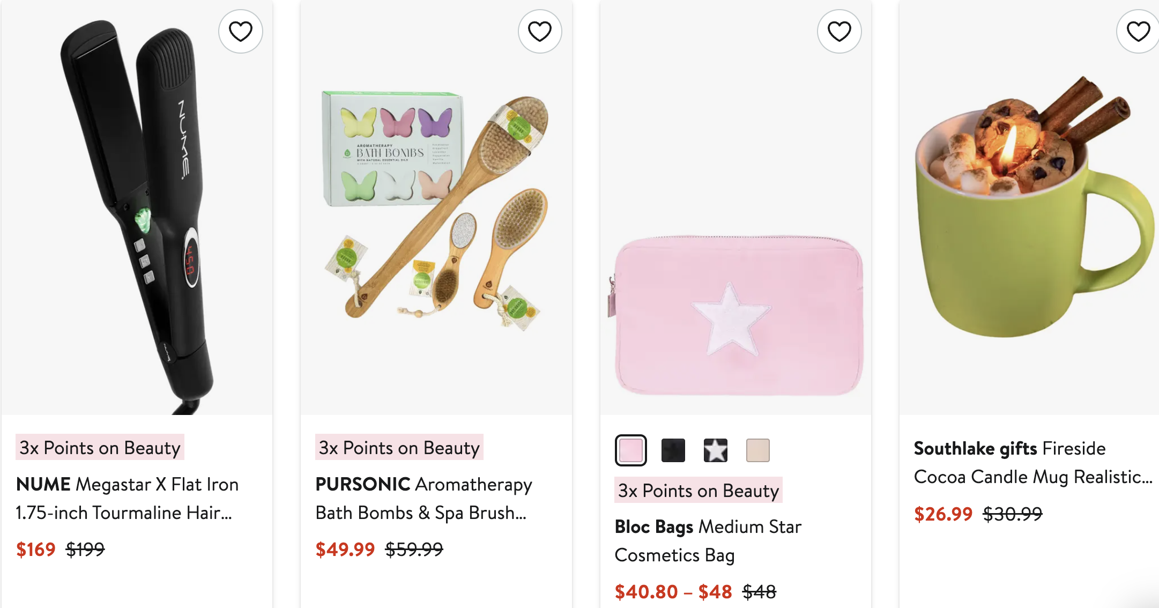The width and height of the screenshot is (1159, 608).
Task: View the cocoa candle mug photo
Action: click(x=1029, y=214)
